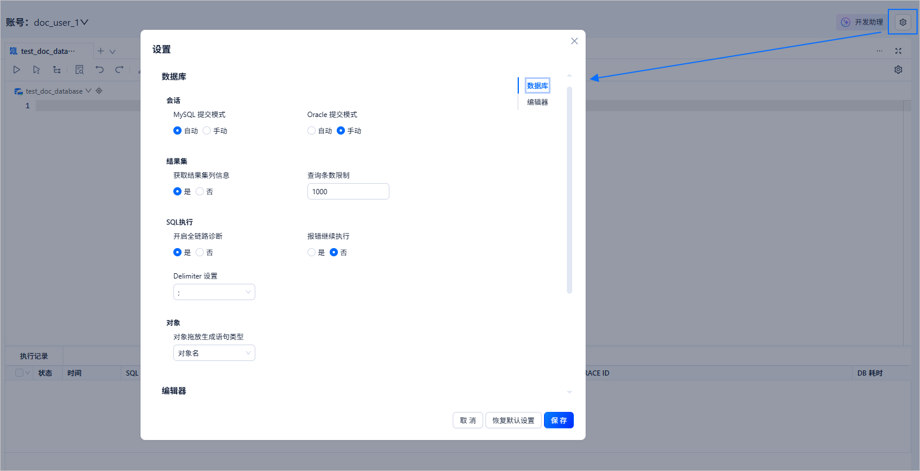Select the 数据库 anchor in settings nav
The image size is (920, 471).
pyautogui.click(x=538, y=85)
